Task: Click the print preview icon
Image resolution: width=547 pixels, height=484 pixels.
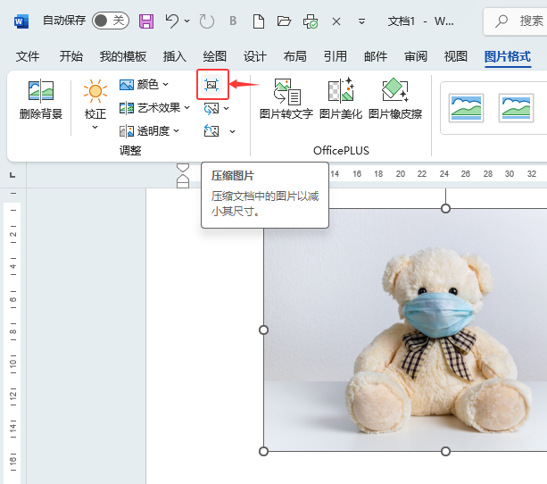Action: click(x=311, y=21)
